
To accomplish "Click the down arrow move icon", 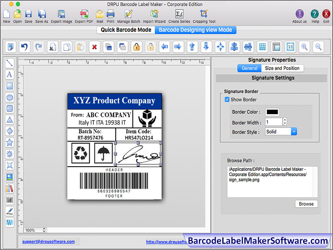I will [206, 47].
